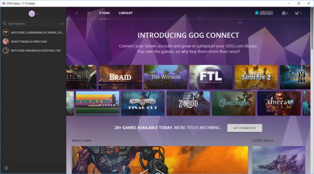Select Guilty Gear X2 #Reload in sidebar

tap(33, 41)
